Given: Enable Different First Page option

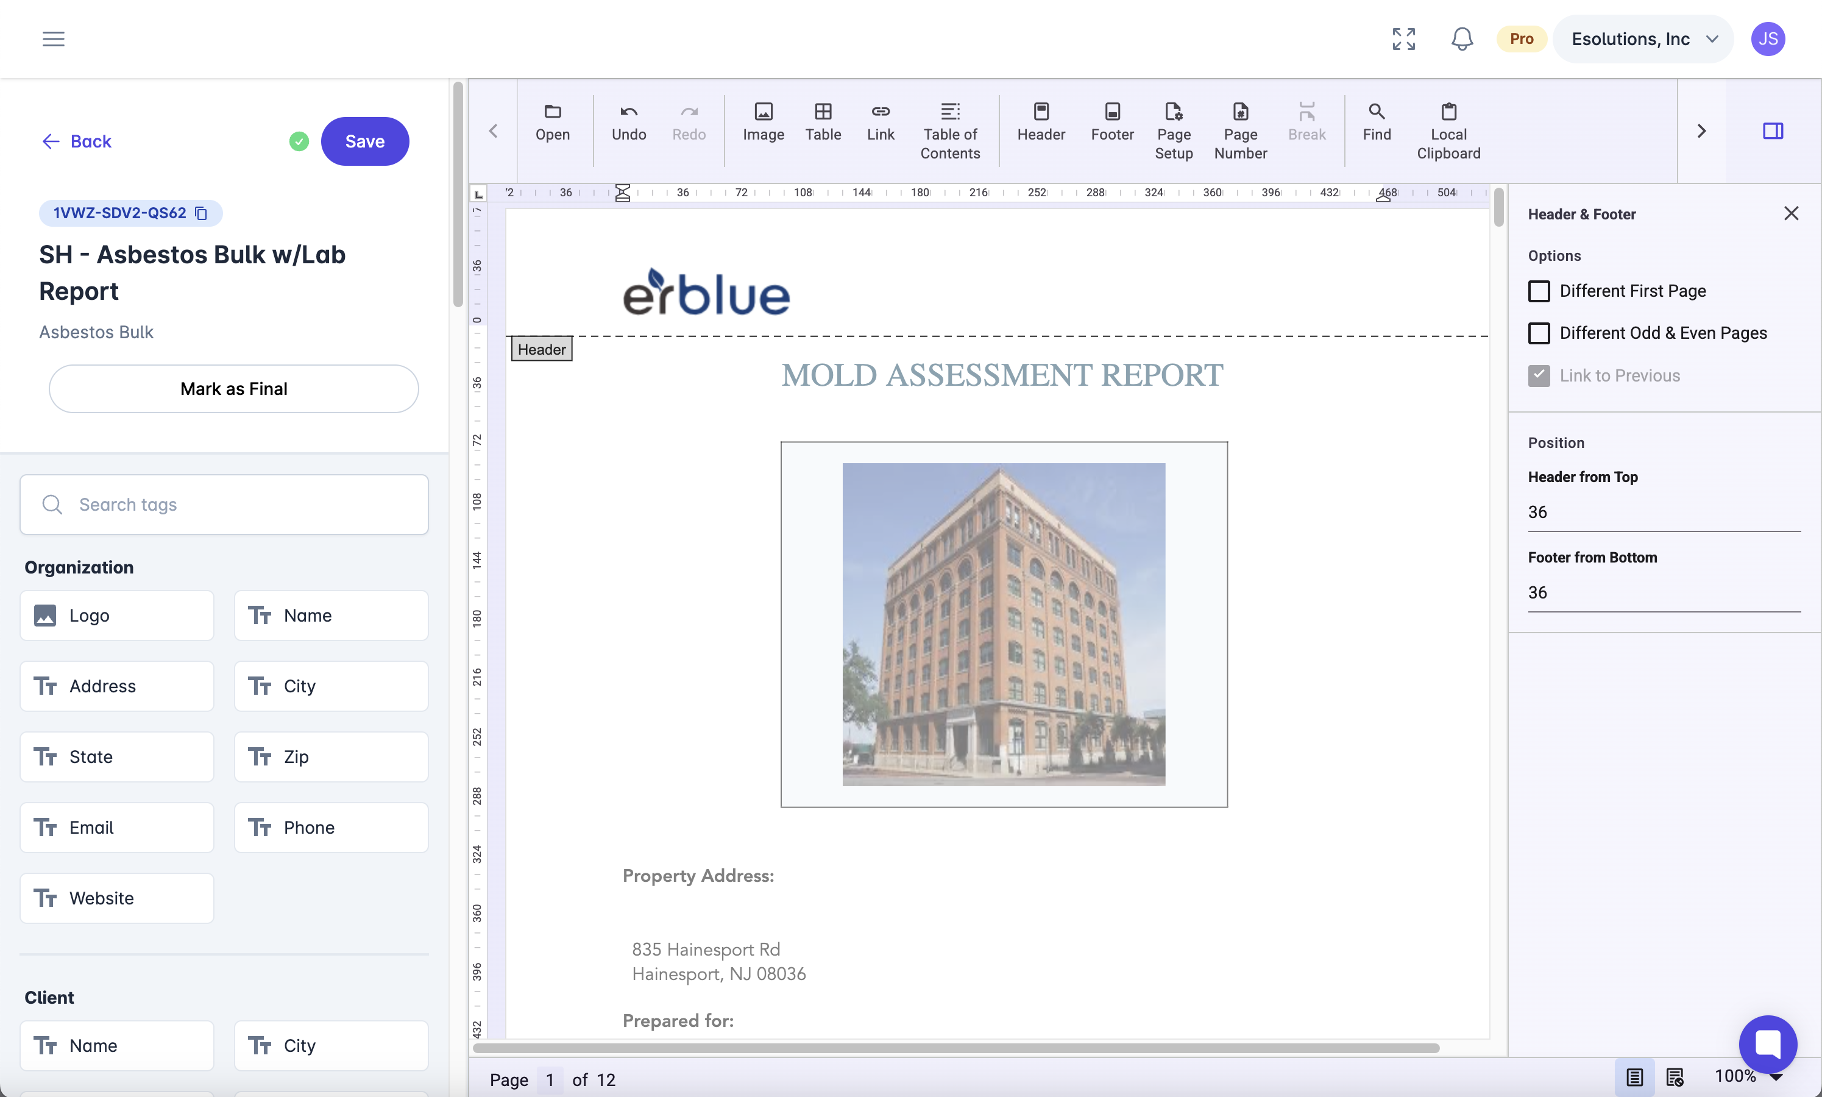Looking at the screenshot, I should [x=1538, y=291].
